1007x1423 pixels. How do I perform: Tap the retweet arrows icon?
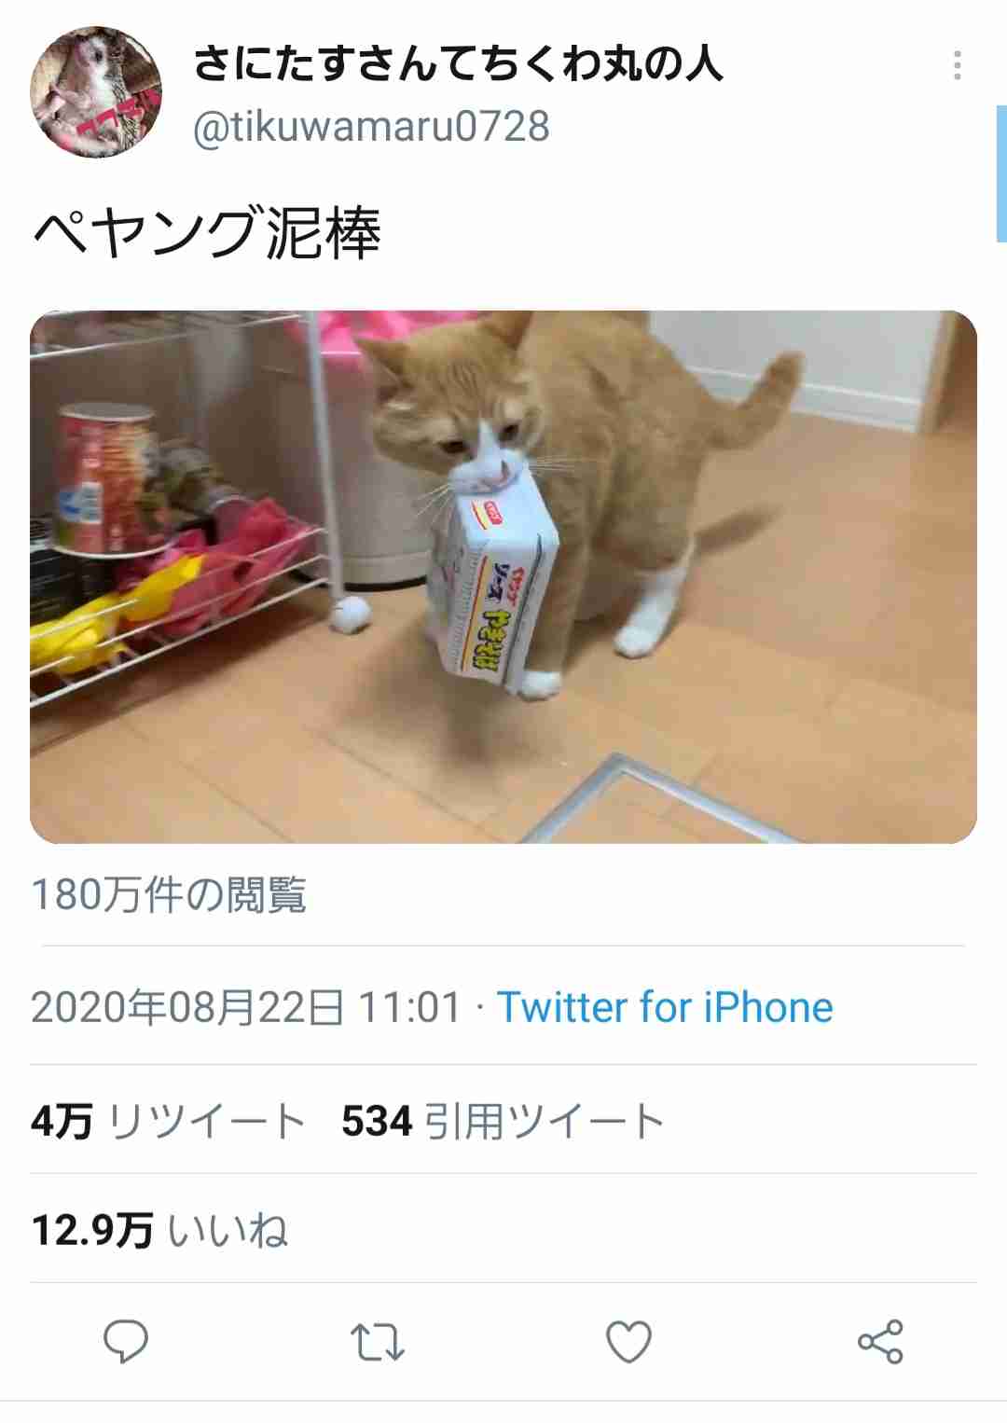[x=378, y=1343]
